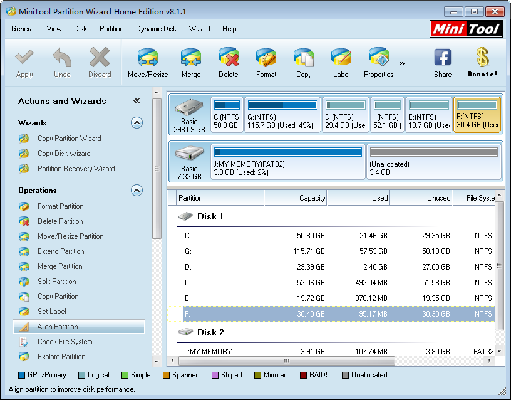Share via the Facebook icon
The height and width of the screenshot is (400, 511).
click(x=443, y=57)
